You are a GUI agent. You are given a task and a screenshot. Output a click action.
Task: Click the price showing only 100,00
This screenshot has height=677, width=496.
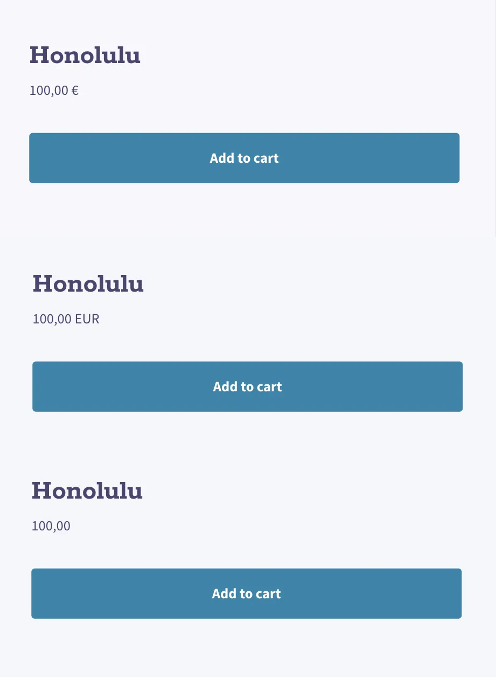click(x=51, y=526)
